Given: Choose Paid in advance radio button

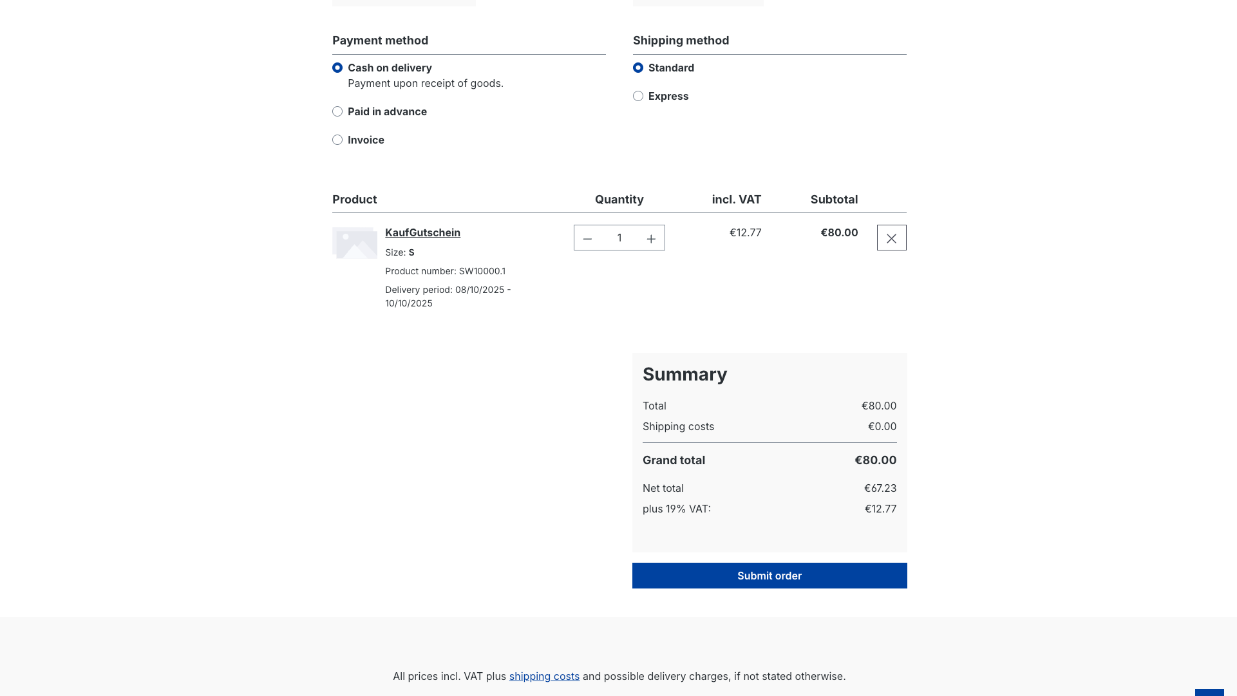Looking at the screenshot, I should 337,111.
